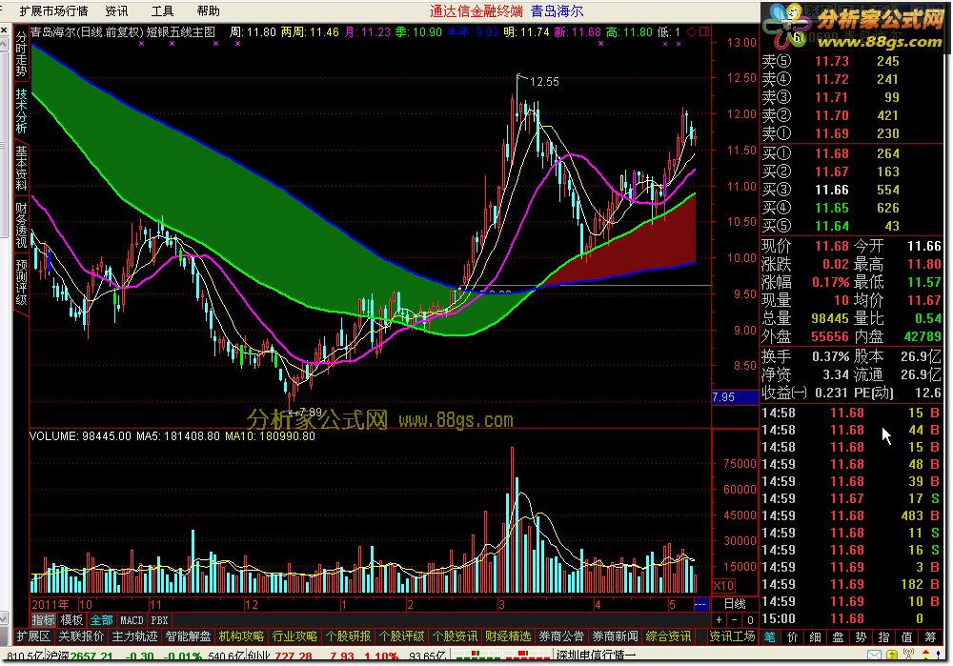Open the 基本资料 side tab
The width and height of the screenshot is (953, 666).
[x=21, y=169]
